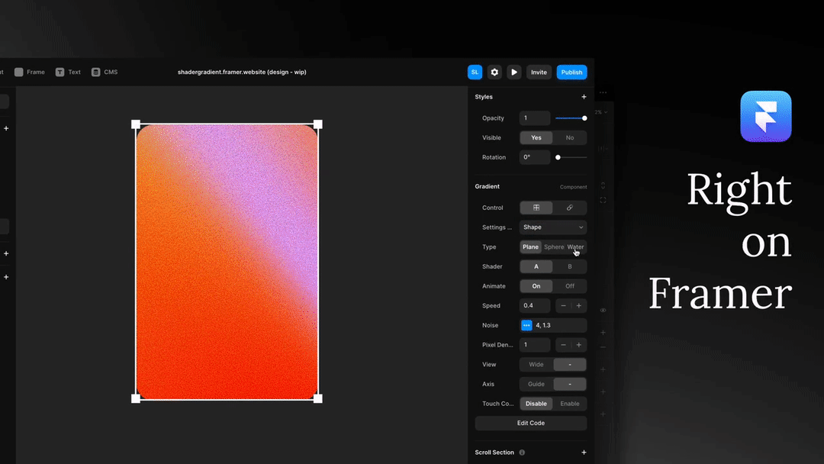Open the CMS tool
Image resolution: width=824 pixels, height=464 pixels.
point(104,72)
